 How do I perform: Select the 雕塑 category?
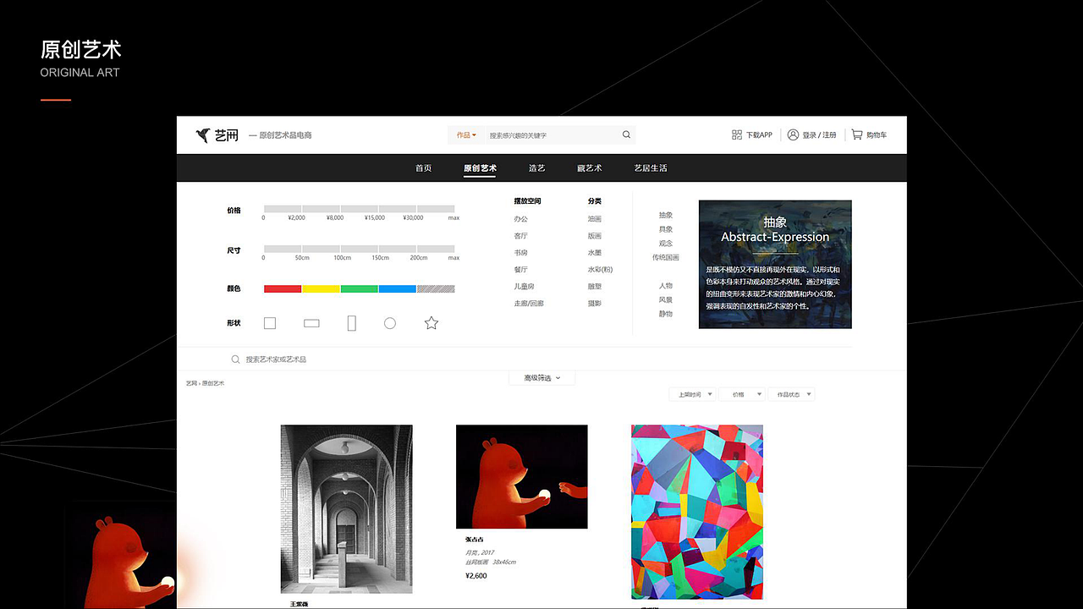[595, 287]
